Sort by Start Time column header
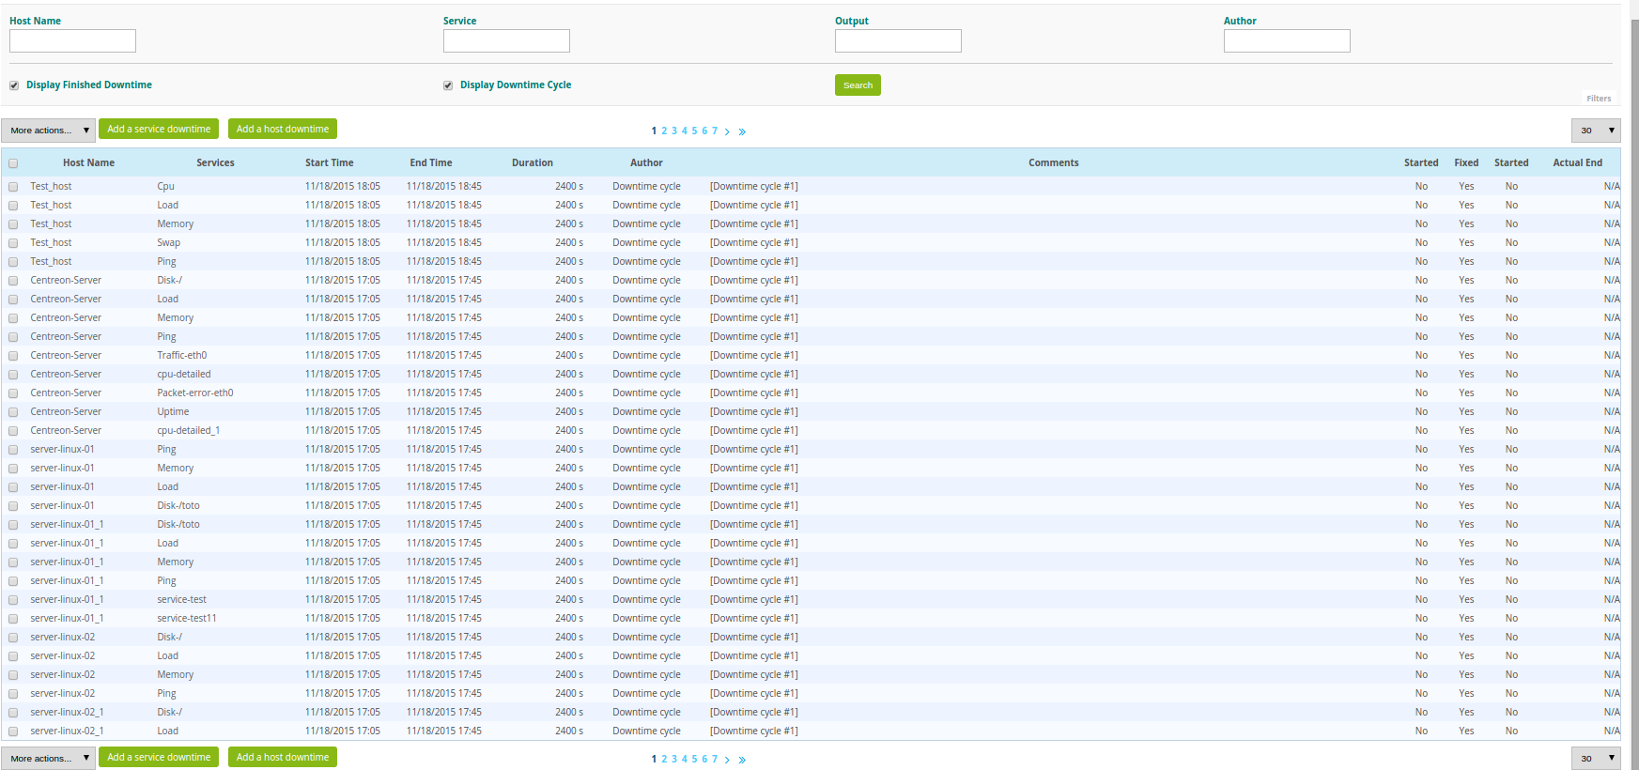Screen dimensions: 1639x770 [329, 163]
